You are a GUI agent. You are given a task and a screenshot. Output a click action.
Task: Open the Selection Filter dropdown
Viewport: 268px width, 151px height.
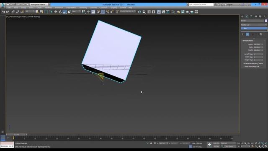30,11
